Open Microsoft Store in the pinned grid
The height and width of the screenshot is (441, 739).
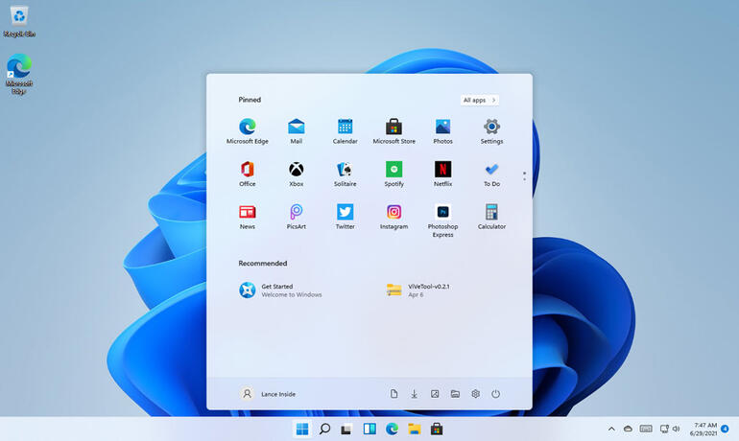(394, 130)
